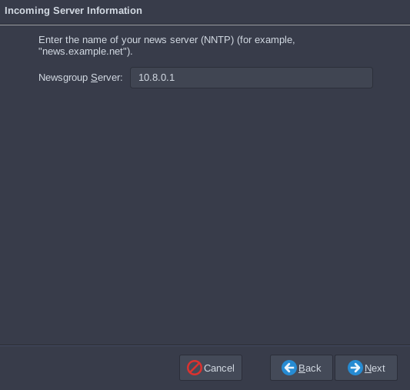Go back using the Back button
410x390 pixels.
(302, 368)
